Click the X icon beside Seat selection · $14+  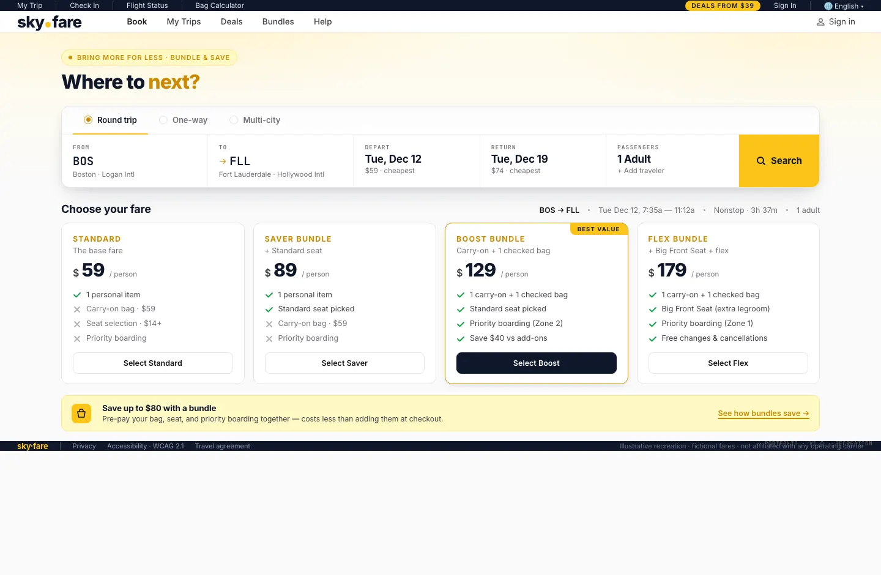[77, 324]
